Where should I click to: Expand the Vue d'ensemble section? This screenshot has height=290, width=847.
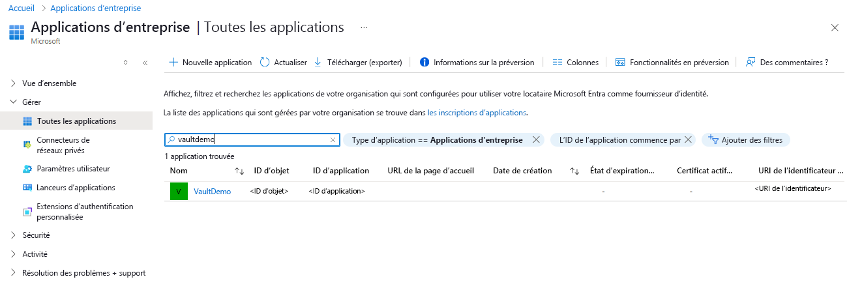pos(14,83)
